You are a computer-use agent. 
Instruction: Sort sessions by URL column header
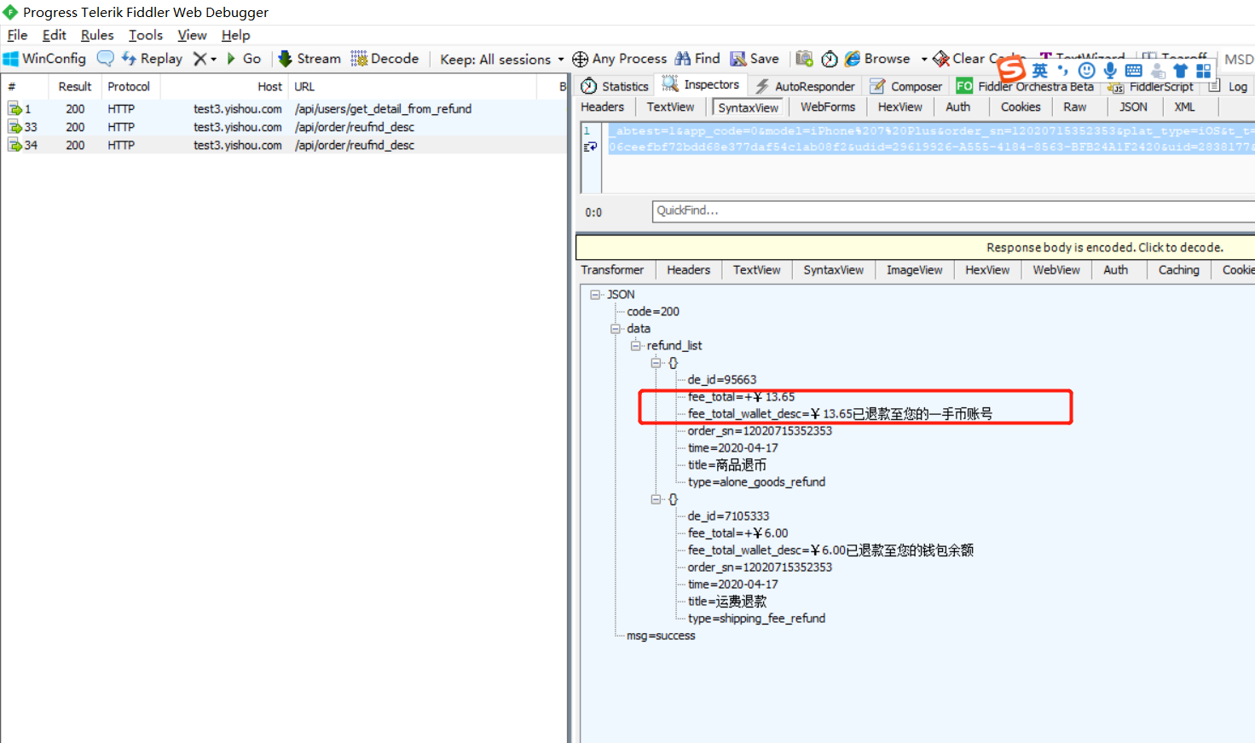(x=413, y=86)
